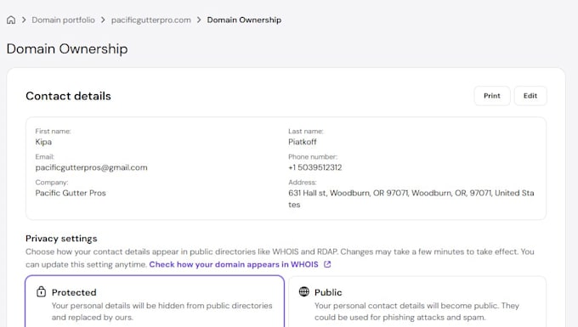Screen dimensions: 578x327
Task: Click the address 631 Hall st, Woodburn
Action: [411, 199]
